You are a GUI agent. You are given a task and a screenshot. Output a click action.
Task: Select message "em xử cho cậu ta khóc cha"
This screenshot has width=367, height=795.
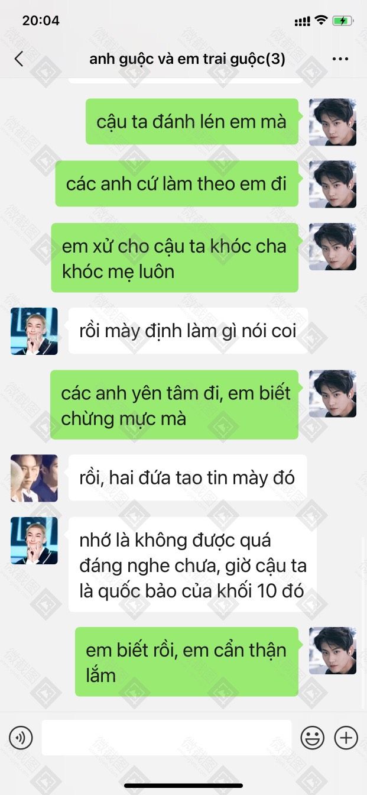[175, 258]
